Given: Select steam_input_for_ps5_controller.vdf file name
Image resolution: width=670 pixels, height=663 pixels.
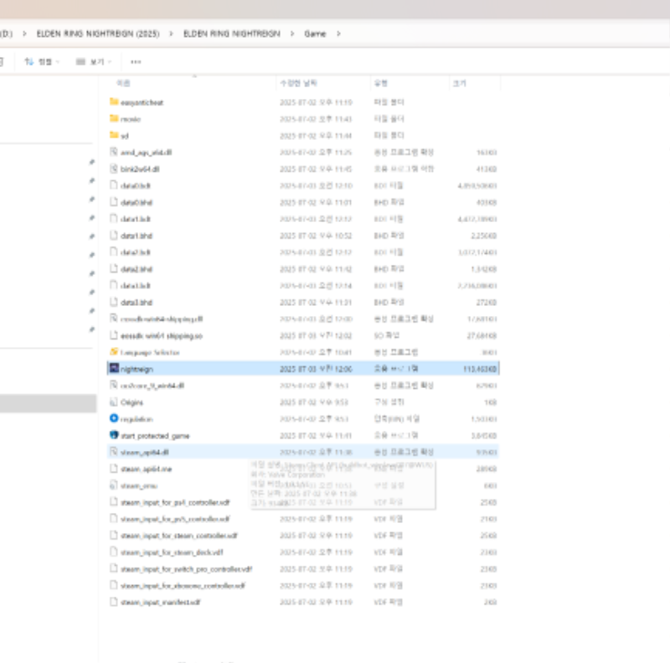Looking at the screenshot, I should pos(175,520).
